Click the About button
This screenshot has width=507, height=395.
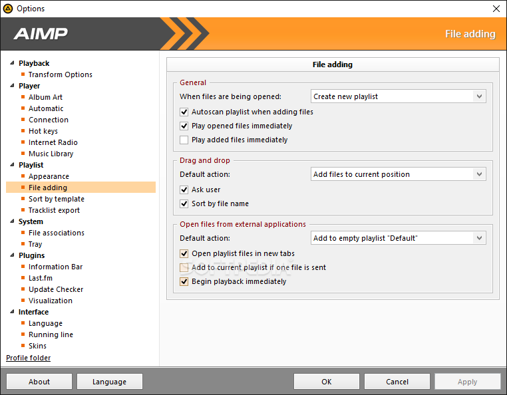click(39, 382)
